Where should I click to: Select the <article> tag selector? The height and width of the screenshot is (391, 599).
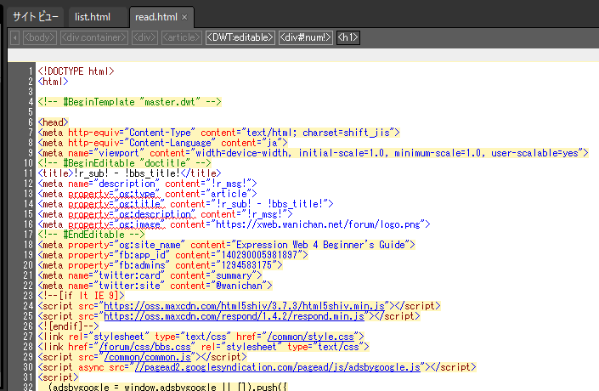tap(182, 37)
